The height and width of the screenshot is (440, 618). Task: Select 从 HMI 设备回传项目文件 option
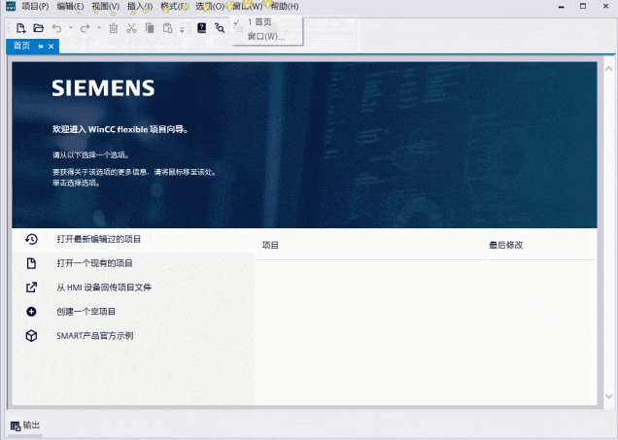104,288
